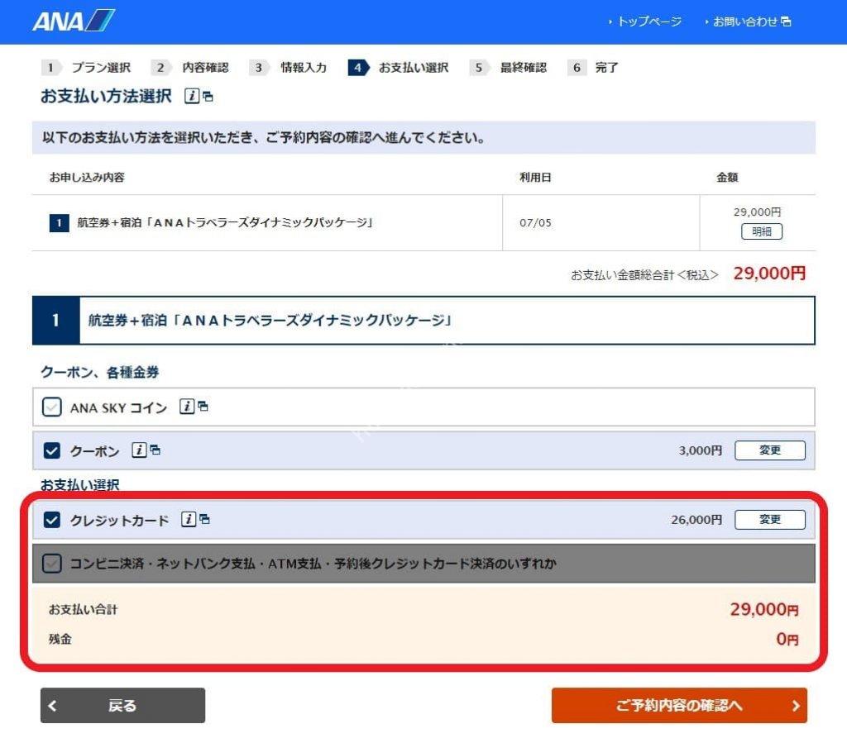
Task: Click 変更 button in the クレジットカード row
Action: pyautogui.click(x=770, y=519)
